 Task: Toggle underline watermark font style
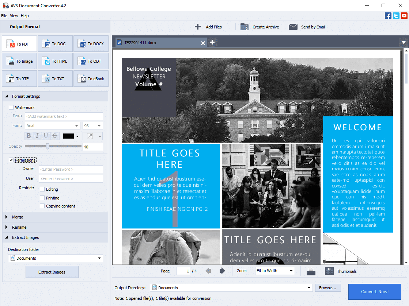[46, 136]
